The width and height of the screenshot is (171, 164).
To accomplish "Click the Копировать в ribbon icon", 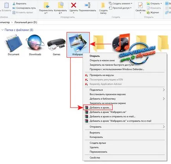I will (61, 5).
